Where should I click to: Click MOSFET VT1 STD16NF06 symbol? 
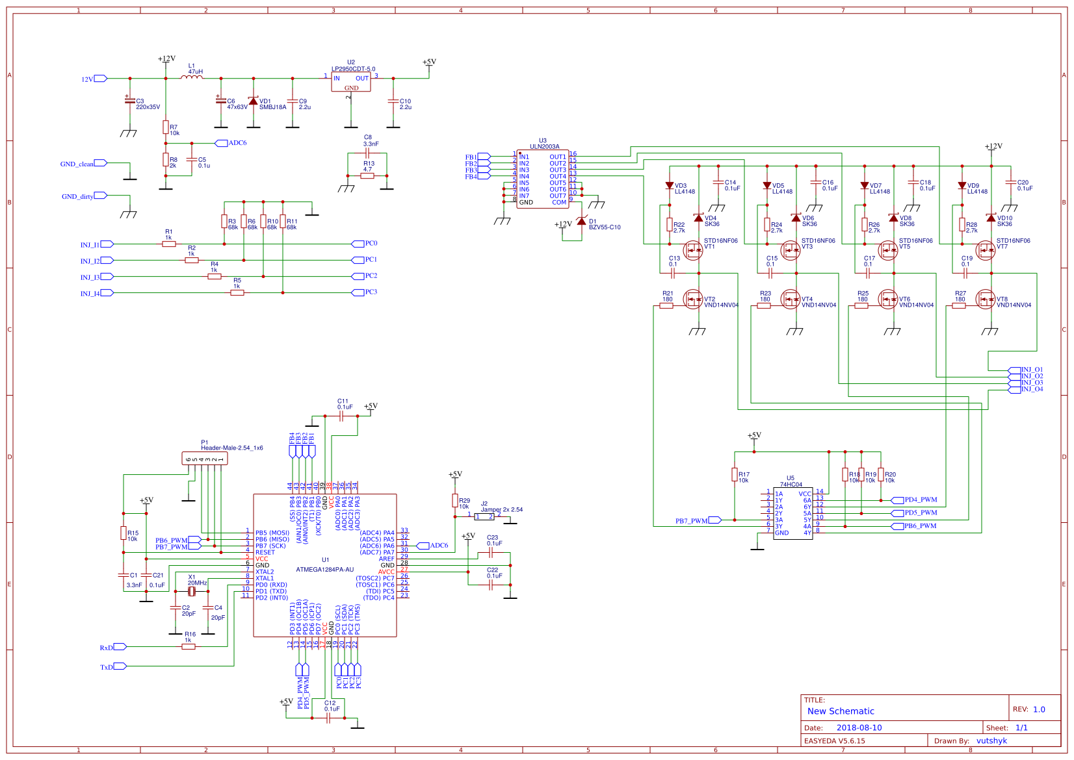692,250
